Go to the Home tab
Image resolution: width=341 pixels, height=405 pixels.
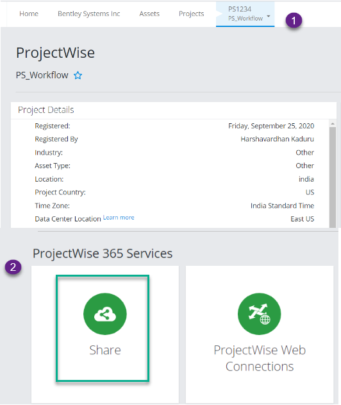coord(29,13)
